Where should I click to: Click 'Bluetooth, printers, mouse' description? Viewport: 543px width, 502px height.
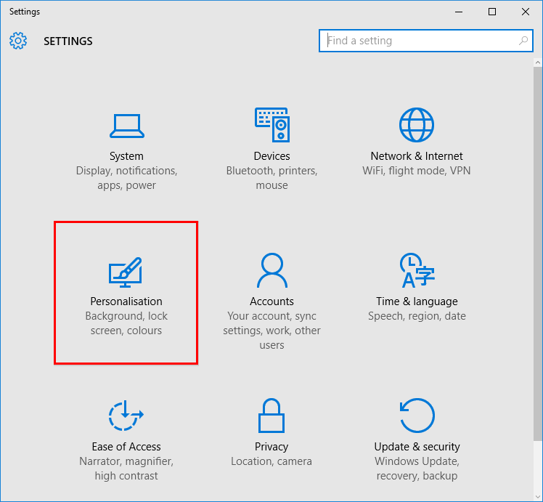tap(271, 178)
